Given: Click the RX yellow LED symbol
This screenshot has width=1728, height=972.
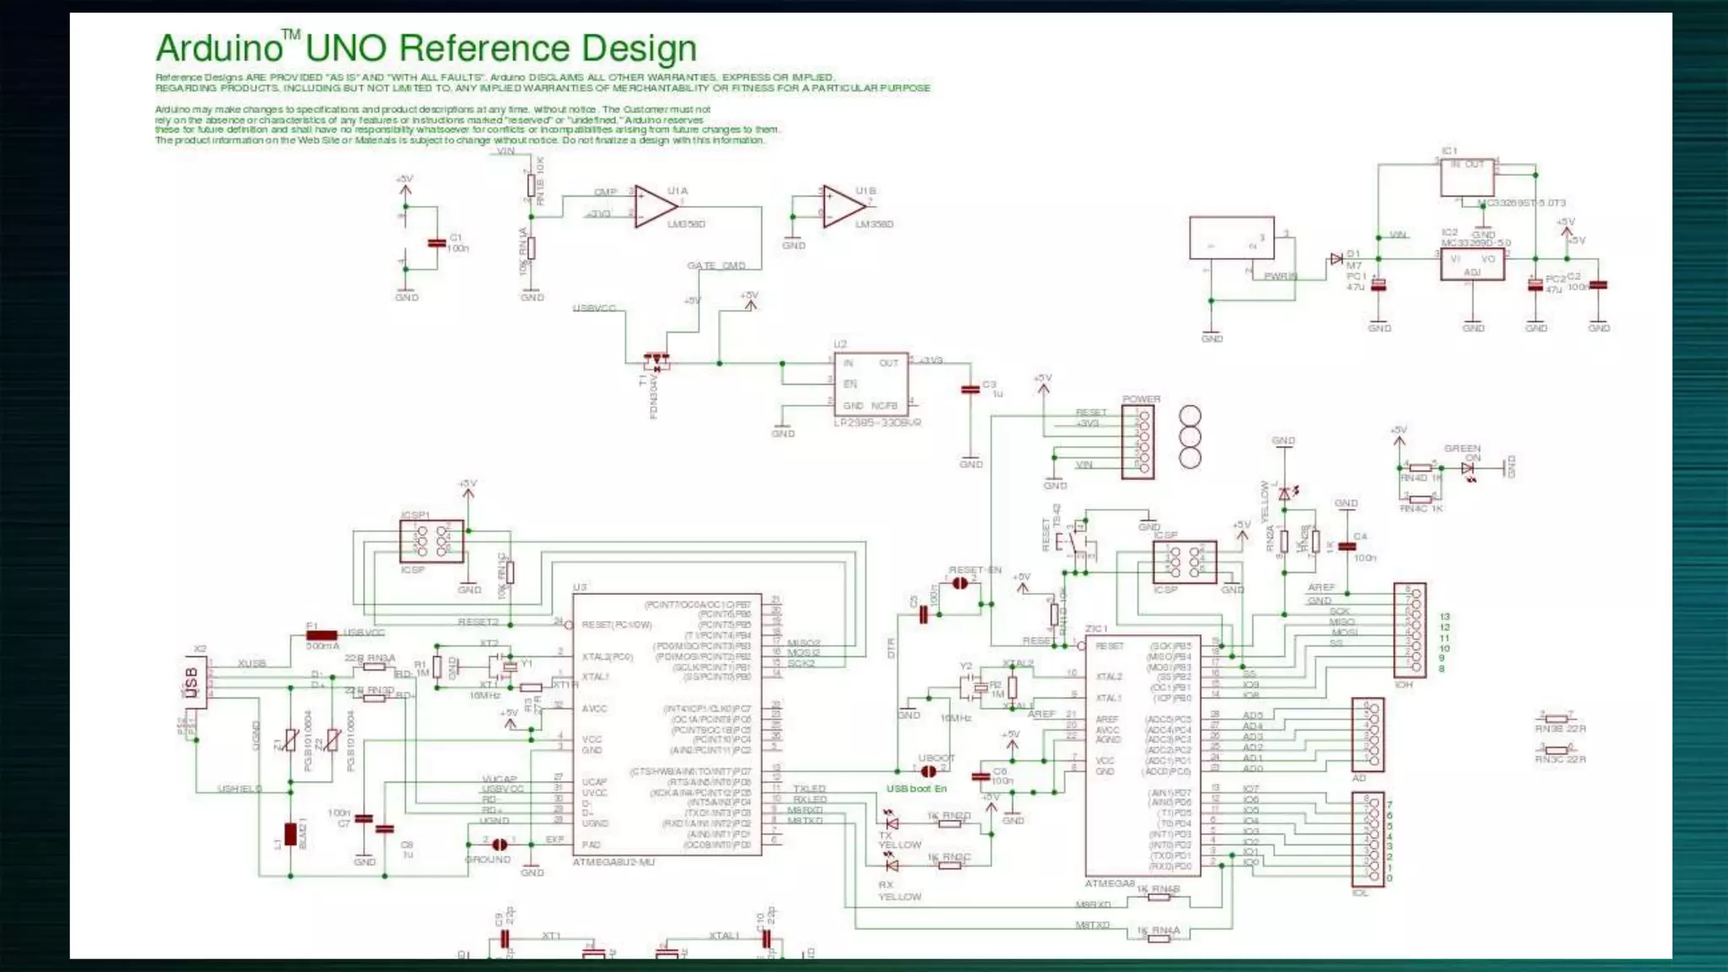Looking at the screenshot, I should tap(891, 864).
